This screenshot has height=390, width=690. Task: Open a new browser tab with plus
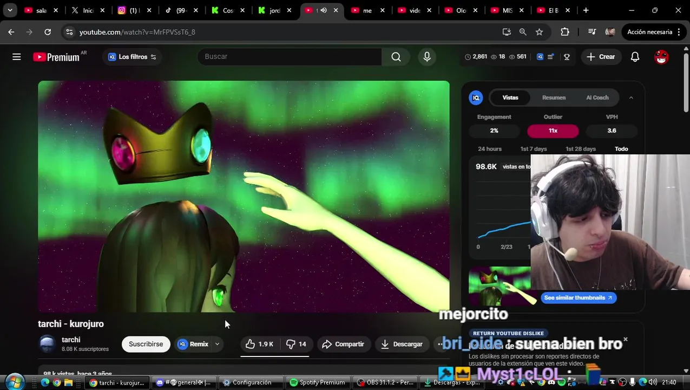[586, 10]
